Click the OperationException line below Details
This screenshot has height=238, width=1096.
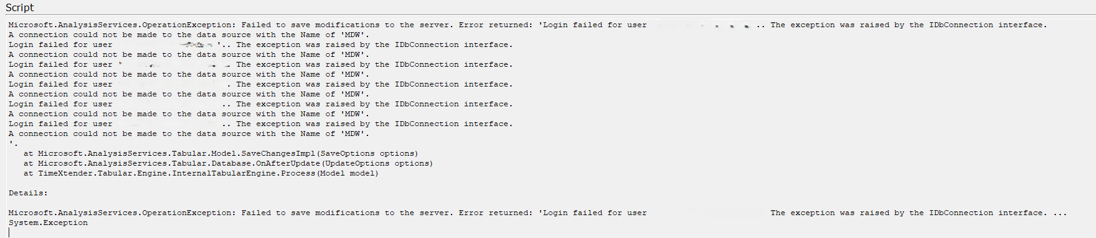click(x=537, y=213)
